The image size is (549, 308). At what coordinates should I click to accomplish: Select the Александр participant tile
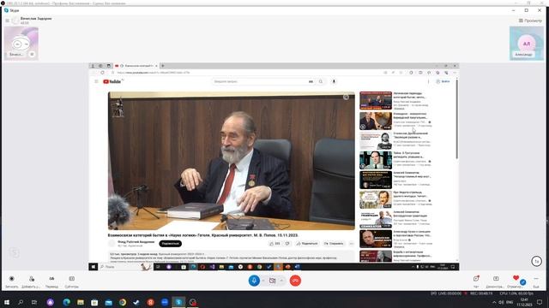pos(527,44)
